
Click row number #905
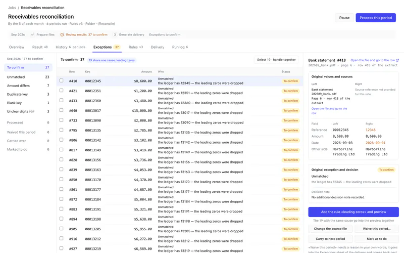click(x=73, y=229)
